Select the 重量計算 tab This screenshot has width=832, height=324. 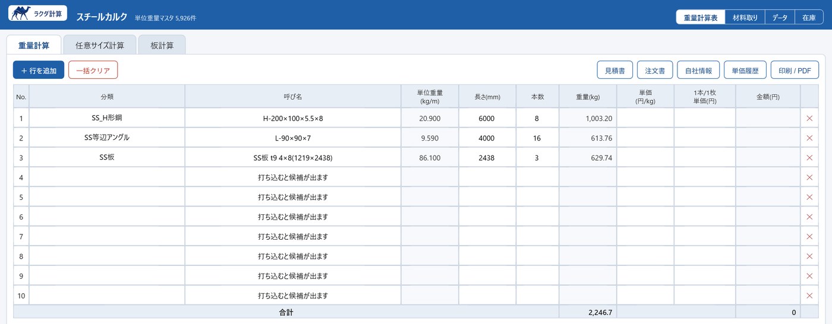(34, 45)
